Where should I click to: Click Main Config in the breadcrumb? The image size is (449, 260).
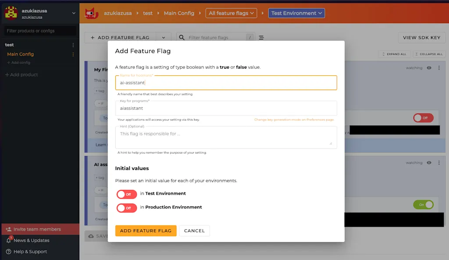[179, 13]
